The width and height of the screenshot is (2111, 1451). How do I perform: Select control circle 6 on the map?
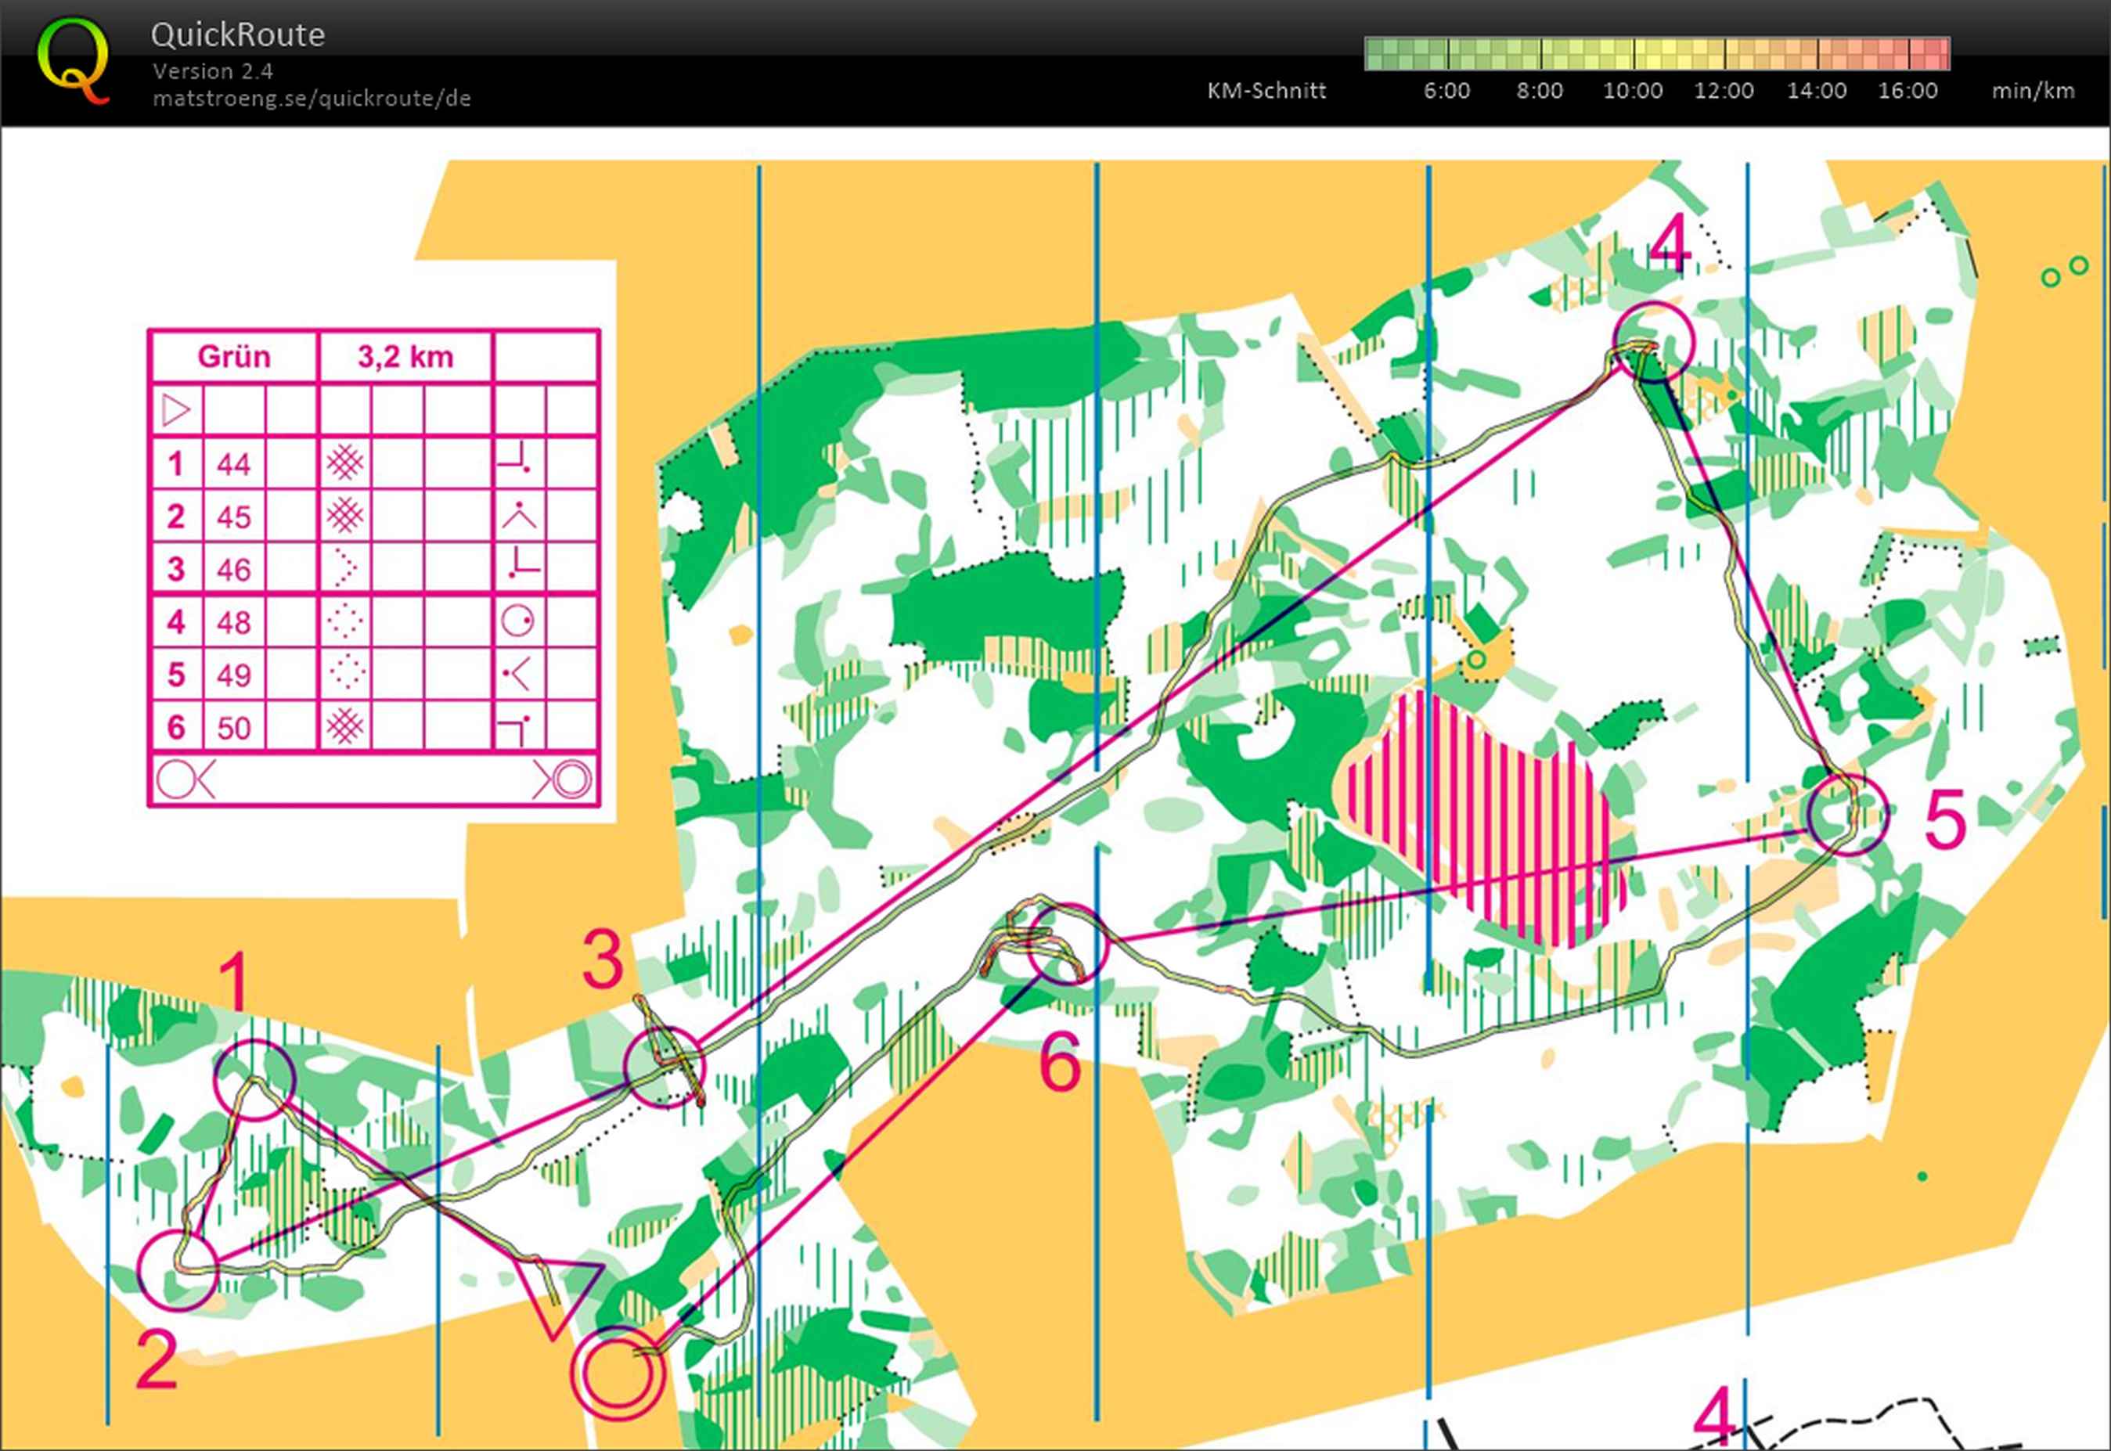pyautogui.click(x=1068, y=944)
